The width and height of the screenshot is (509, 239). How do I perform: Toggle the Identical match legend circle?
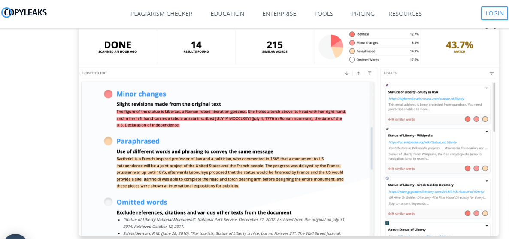(352, 34)
